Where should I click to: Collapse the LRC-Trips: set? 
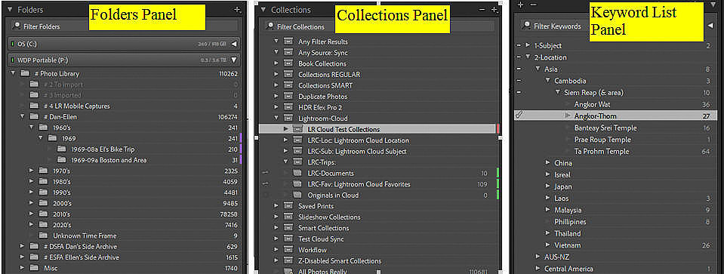(x=286, y=162)
